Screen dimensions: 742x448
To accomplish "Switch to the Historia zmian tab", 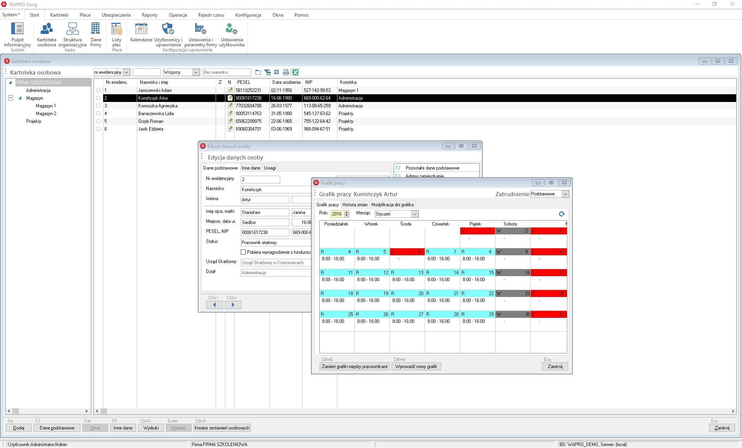I will pos(355,205).
